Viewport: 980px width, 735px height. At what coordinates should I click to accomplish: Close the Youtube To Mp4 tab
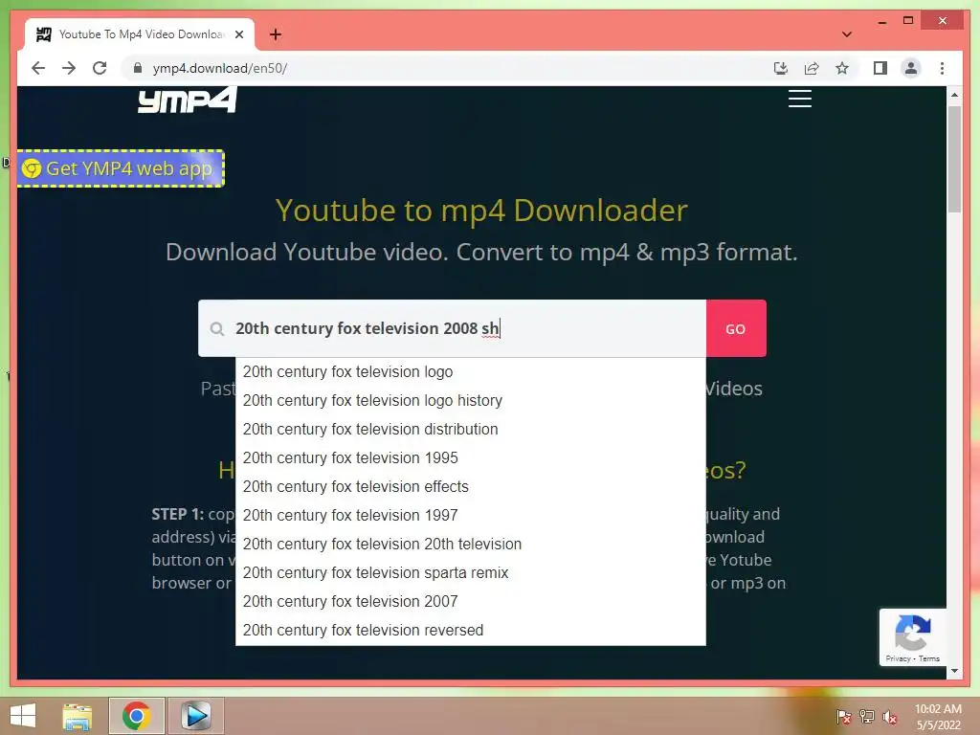[239, 34]
